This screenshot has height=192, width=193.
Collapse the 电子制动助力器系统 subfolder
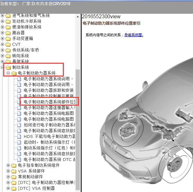[8, 73]
